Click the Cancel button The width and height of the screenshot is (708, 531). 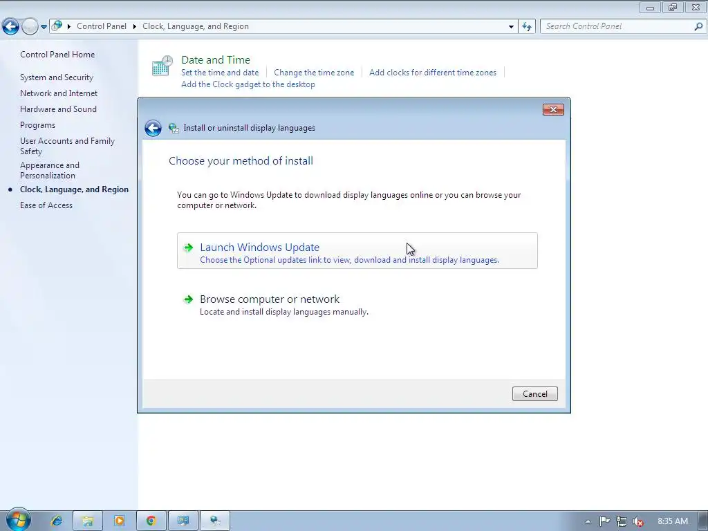tap(534, 393)
